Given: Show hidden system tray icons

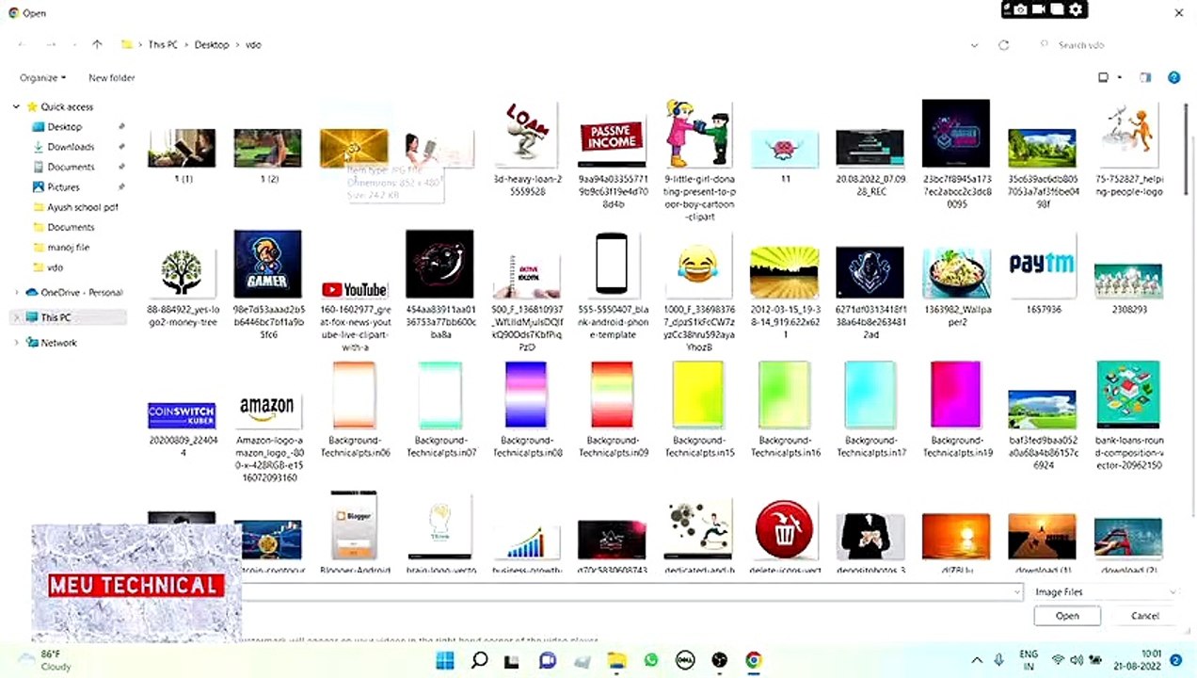Looking at the screenshot, I should pyautogui.click(x=977, y=660).
